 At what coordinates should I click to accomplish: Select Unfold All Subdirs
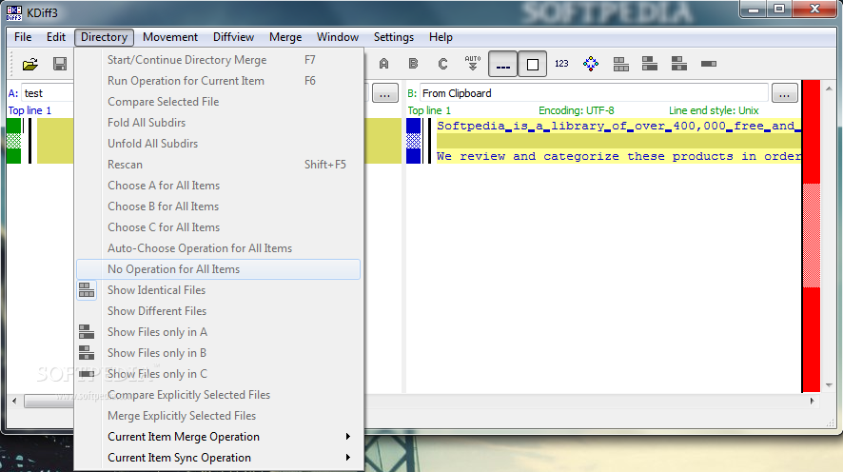218,144
